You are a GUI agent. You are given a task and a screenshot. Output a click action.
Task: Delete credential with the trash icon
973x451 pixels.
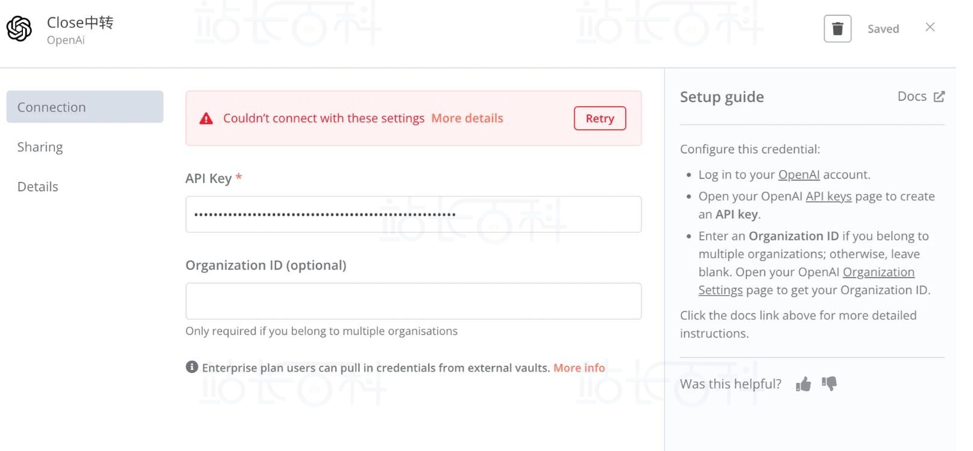[x=837, y=28]
